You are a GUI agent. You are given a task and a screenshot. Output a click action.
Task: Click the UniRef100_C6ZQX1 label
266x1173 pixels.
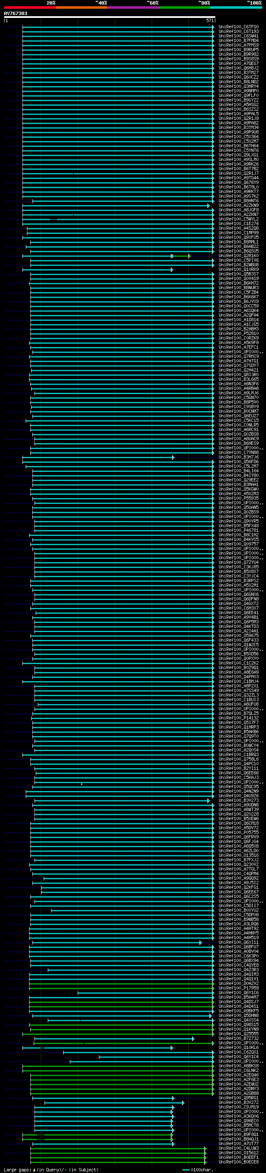pyautogui.click(x=239, y=1052)
